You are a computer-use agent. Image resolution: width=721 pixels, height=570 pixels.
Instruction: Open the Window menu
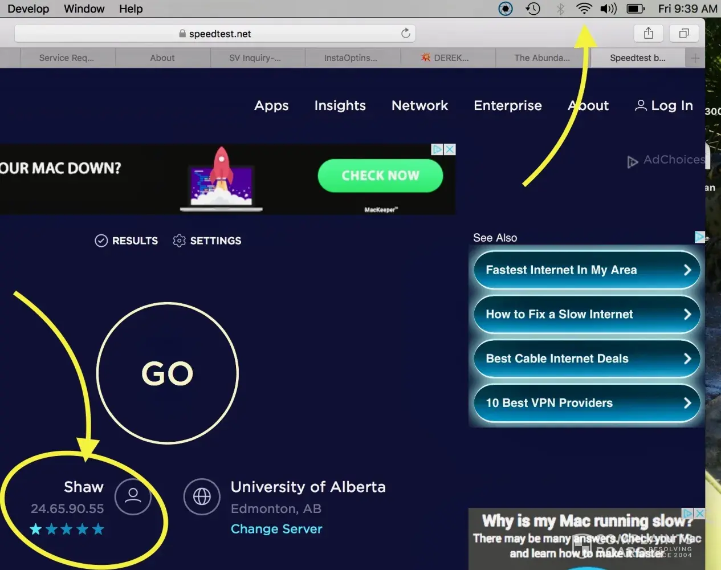[84, 9]
